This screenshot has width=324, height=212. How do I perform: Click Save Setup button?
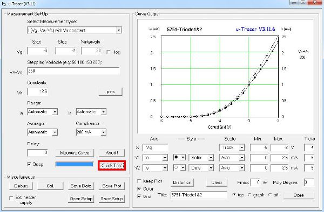pyautogui.click(x=112, y=199)
